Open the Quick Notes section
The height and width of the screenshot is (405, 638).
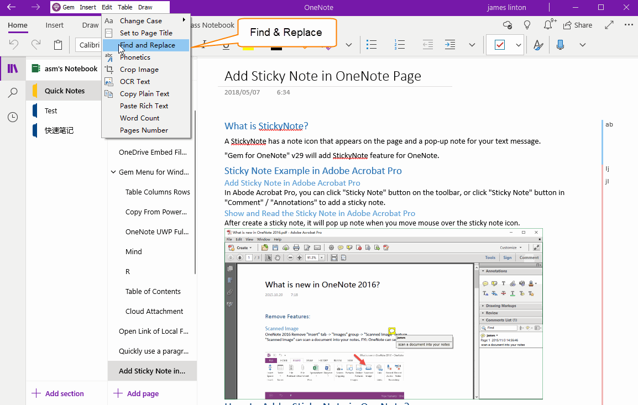point(65,91)
